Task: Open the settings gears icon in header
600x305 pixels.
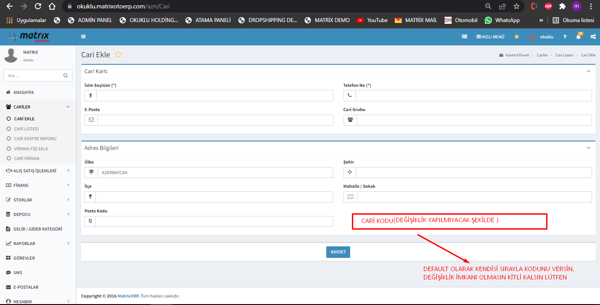Action: pyautogui.click(x=592, y=37)
